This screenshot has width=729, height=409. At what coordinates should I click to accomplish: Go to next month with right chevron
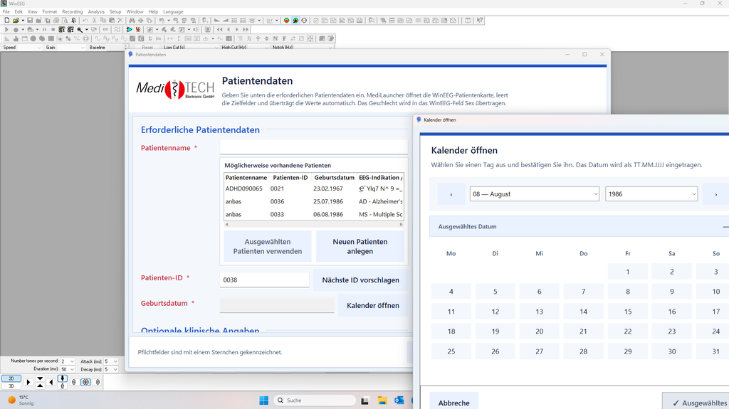point(715,194)
